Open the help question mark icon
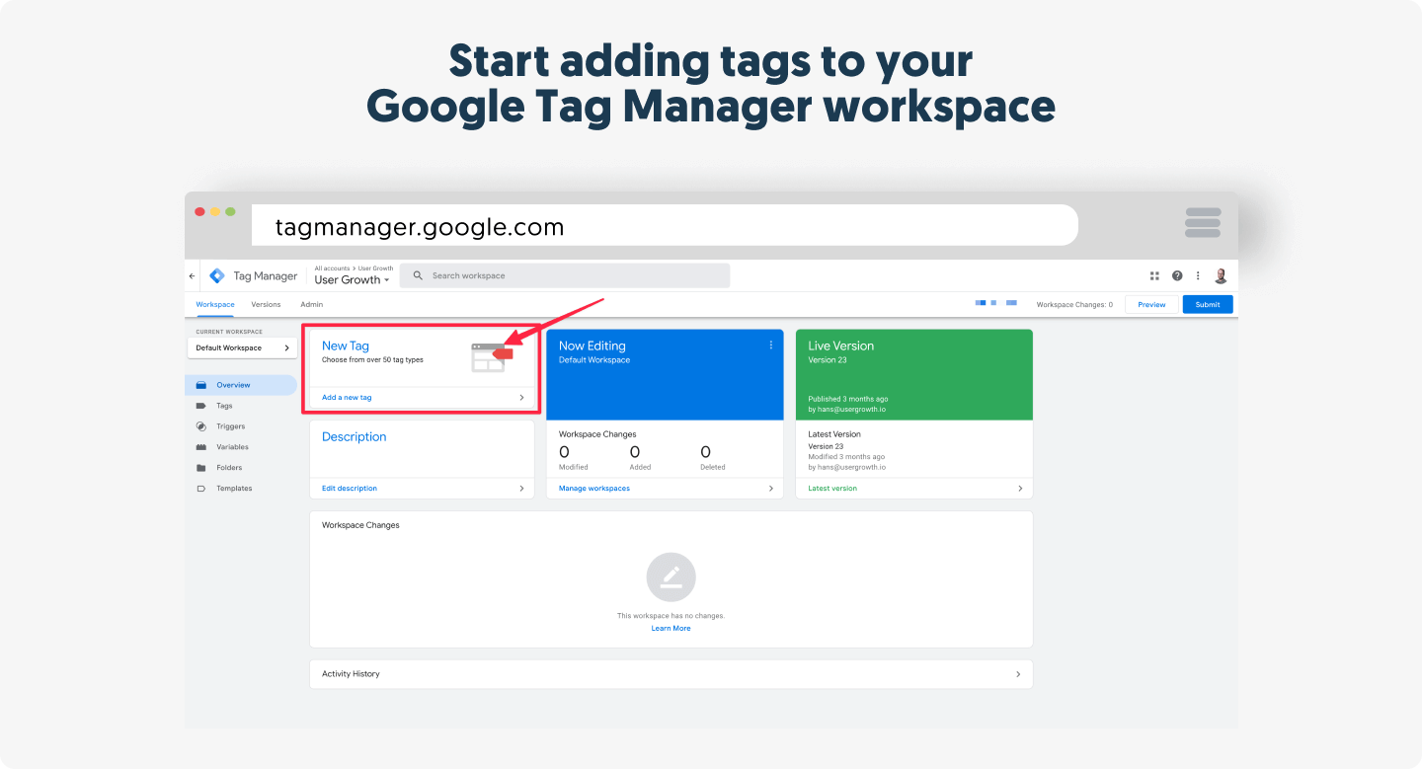This screenshot has width=1422, height=769. 1177,276
